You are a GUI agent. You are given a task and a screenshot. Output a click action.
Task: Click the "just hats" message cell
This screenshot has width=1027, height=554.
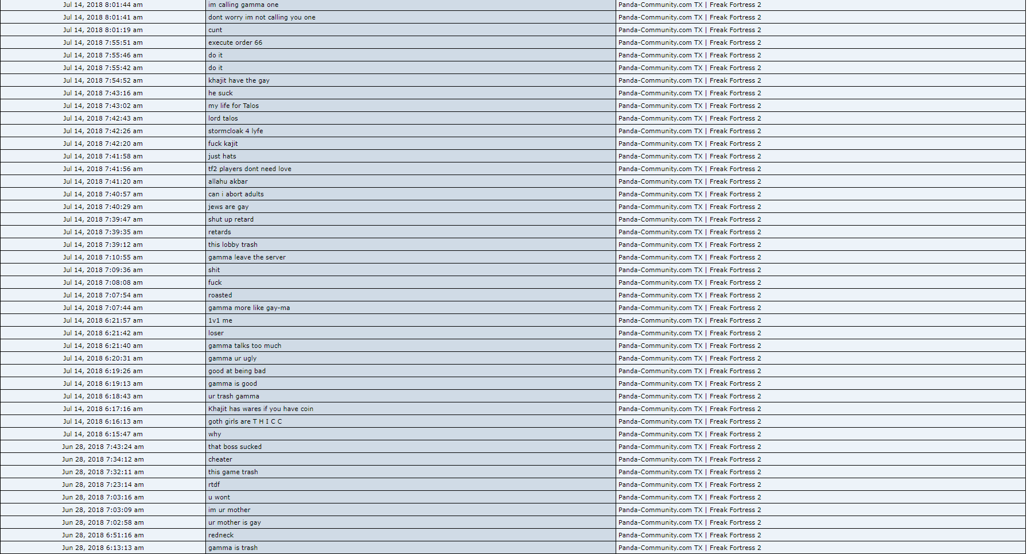(x=222, y=156)
